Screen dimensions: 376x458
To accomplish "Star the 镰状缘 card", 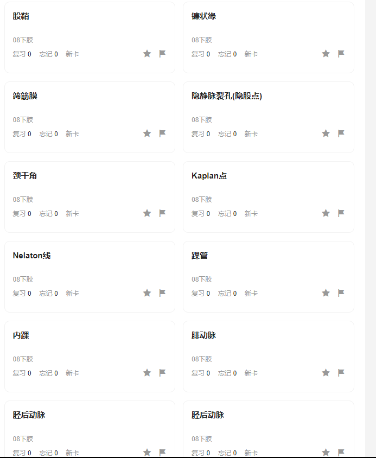I will tap(326, 54).
